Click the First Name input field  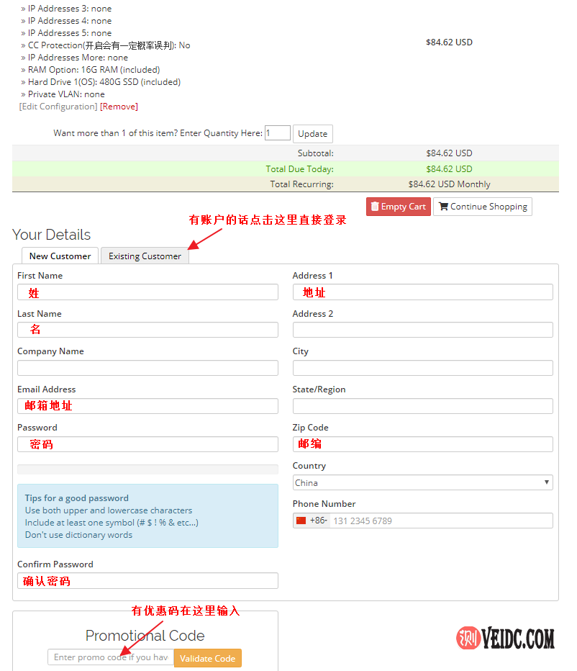[x=147, y=292]
